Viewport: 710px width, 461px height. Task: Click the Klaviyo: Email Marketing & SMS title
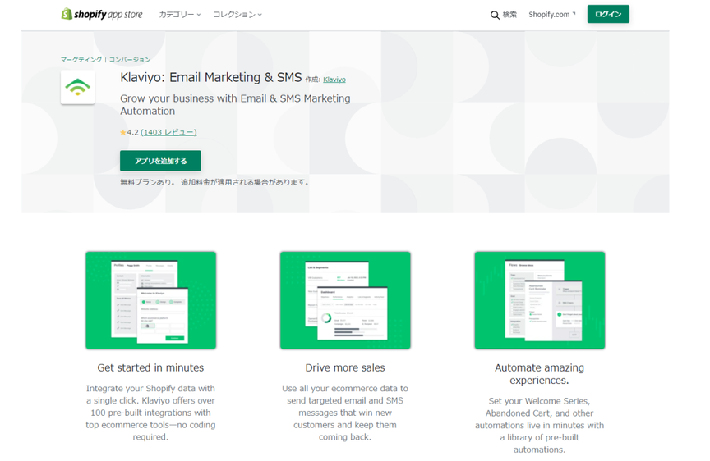tap(210, 78)
